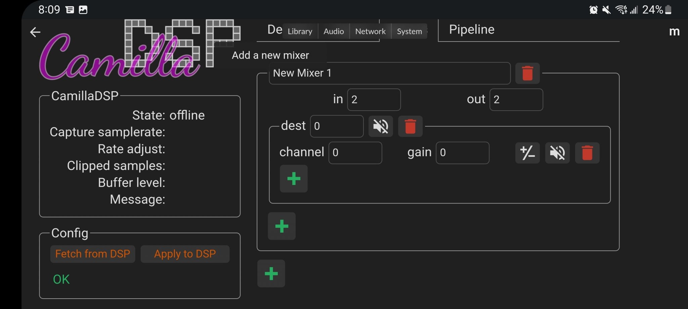Invert the channel 0 source polarity

click(x=527, y=153)
